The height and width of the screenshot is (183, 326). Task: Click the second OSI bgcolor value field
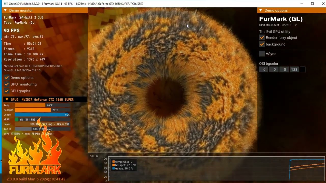pos(274,69)
